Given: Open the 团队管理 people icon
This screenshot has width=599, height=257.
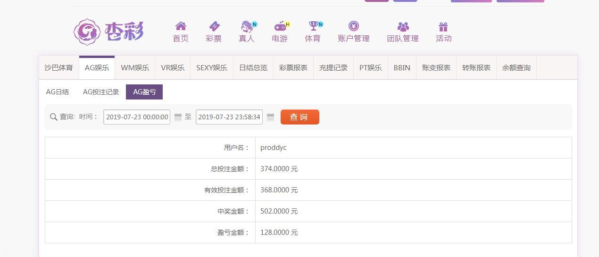Looking at the screenshot, I should [x=403, y=26].
